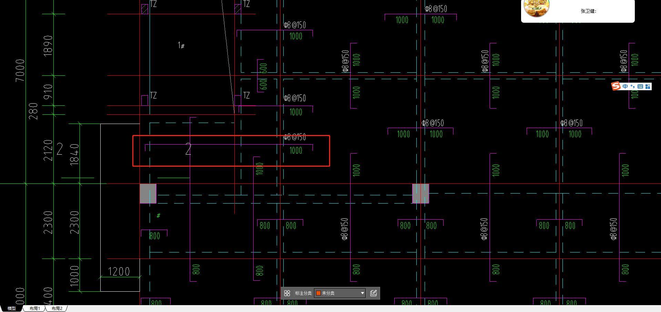The image size is (661, 312).
Task: Switch to the 布局2 tab
Action: [x=57, y=308]
